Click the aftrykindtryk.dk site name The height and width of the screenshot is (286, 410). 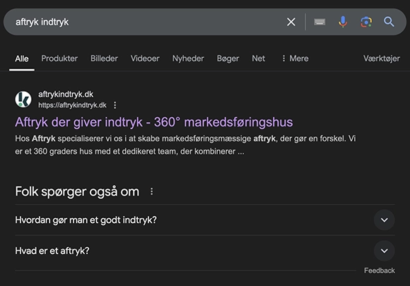(66, 95)
